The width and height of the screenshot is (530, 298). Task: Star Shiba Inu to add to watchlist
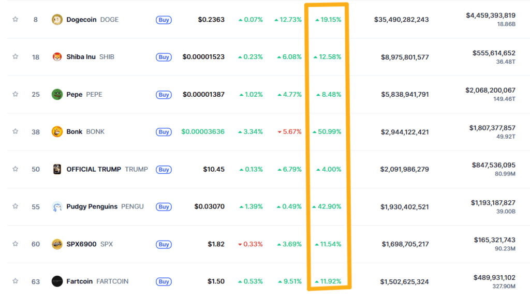point(15,56)
